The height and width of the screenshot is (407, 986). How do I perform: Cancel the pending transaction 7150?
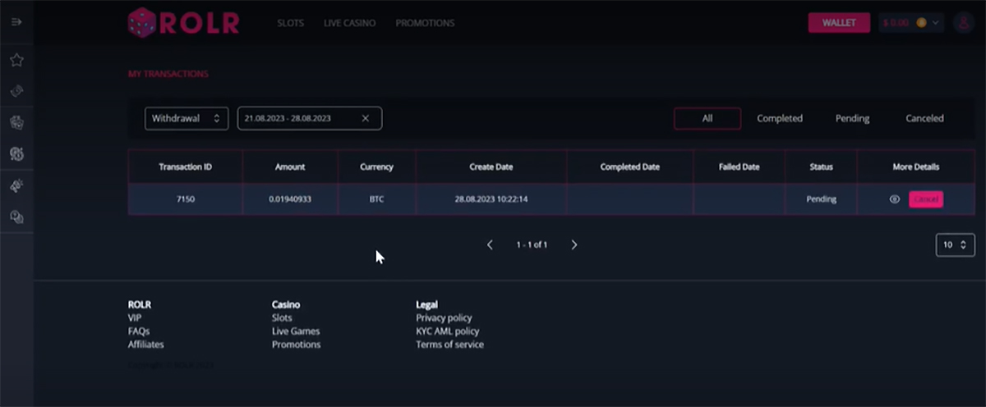click(x=926, y=199)
